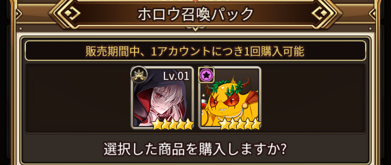The image size is (391, 165).
Task: Tap the crown badge on the hooded character card
Action: 139,75
